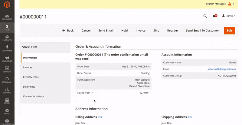Click the search magnifier icon
Viewport: 242px width, 125px height.
205,16
